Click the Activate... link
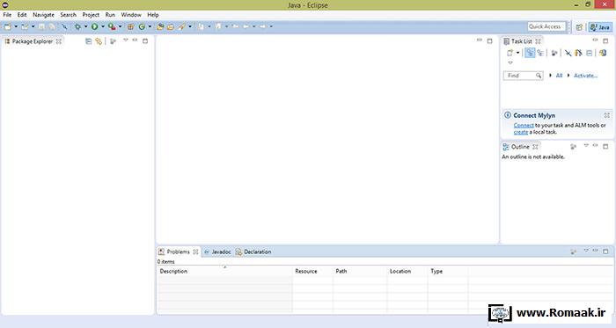Screen dimensions: 616x328 (585, 76)
